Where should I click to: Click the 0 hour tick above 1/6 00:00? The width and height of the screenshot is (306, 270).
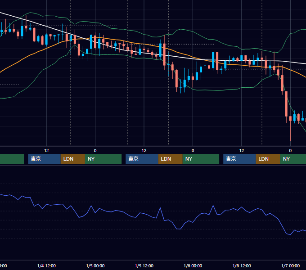pos(193,151)
